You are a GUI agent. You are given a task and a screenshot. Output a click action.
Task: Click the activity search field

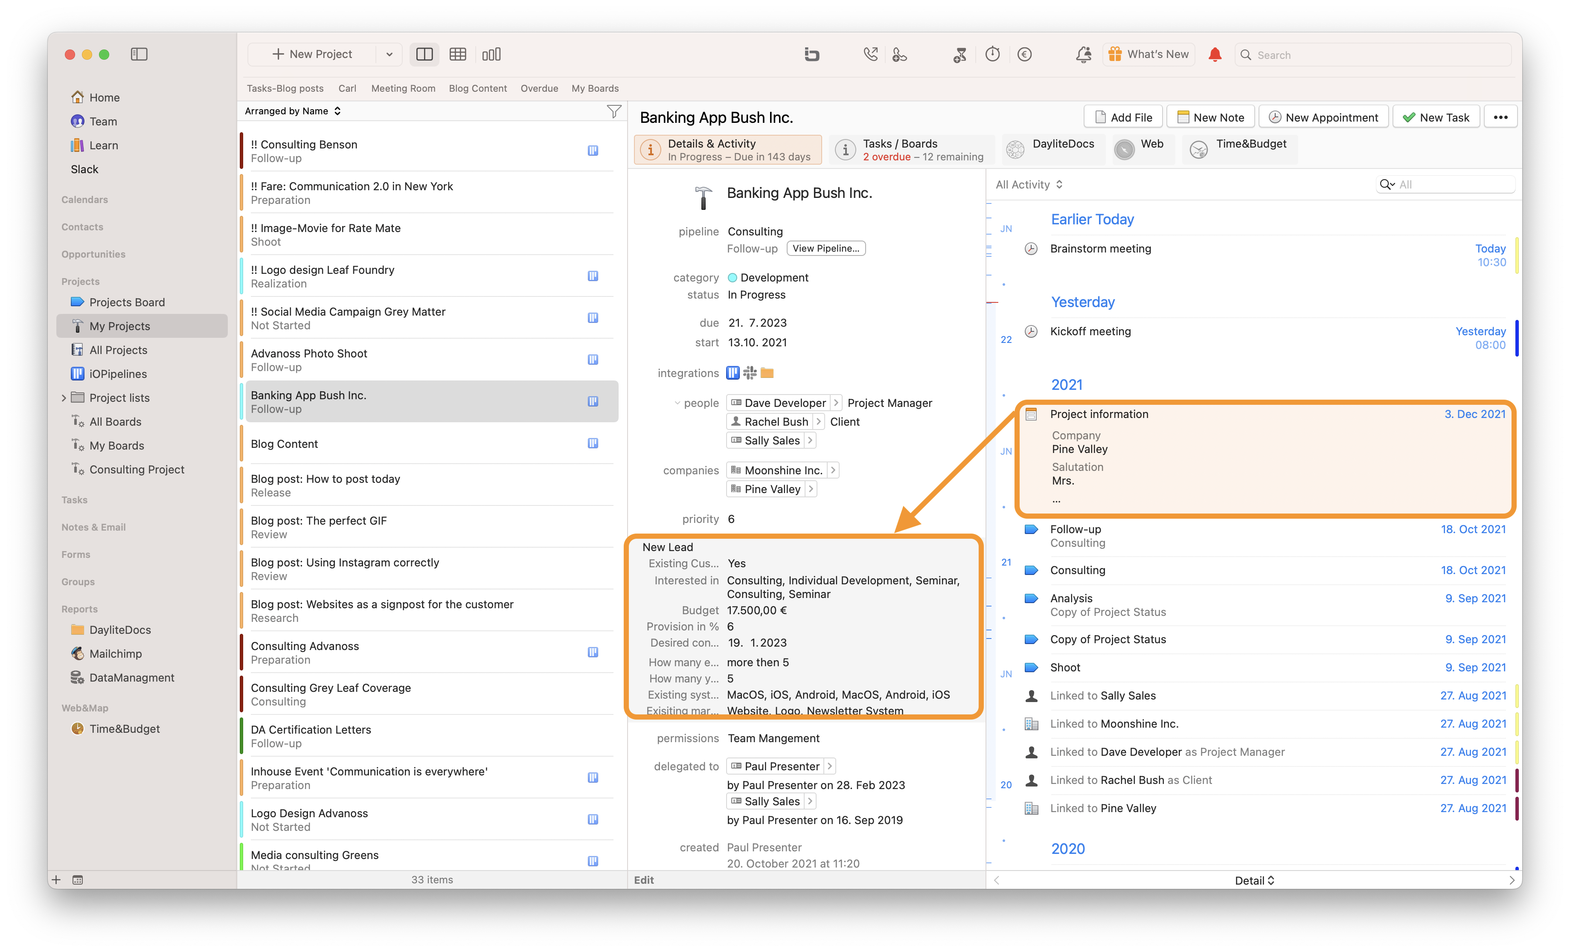(1445, 184)
